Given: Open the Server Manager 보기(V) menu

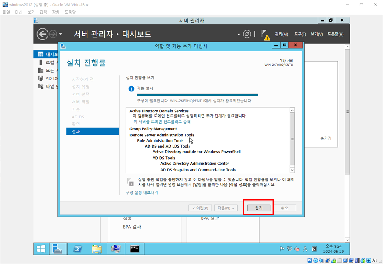Looking at the screenshot, I should (316, 34).
